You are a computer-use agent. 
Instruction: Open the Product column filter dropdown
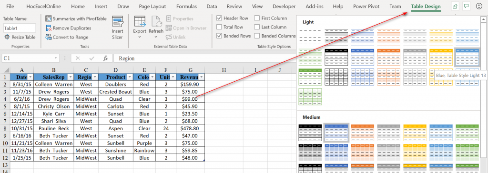click(130, 77)
